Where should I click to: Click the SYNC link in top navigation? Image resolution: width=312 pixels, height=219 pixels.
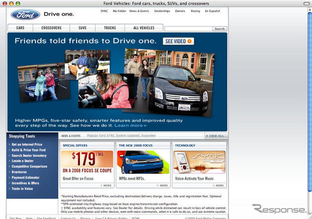pyautogui.click(x=104, y=11)
